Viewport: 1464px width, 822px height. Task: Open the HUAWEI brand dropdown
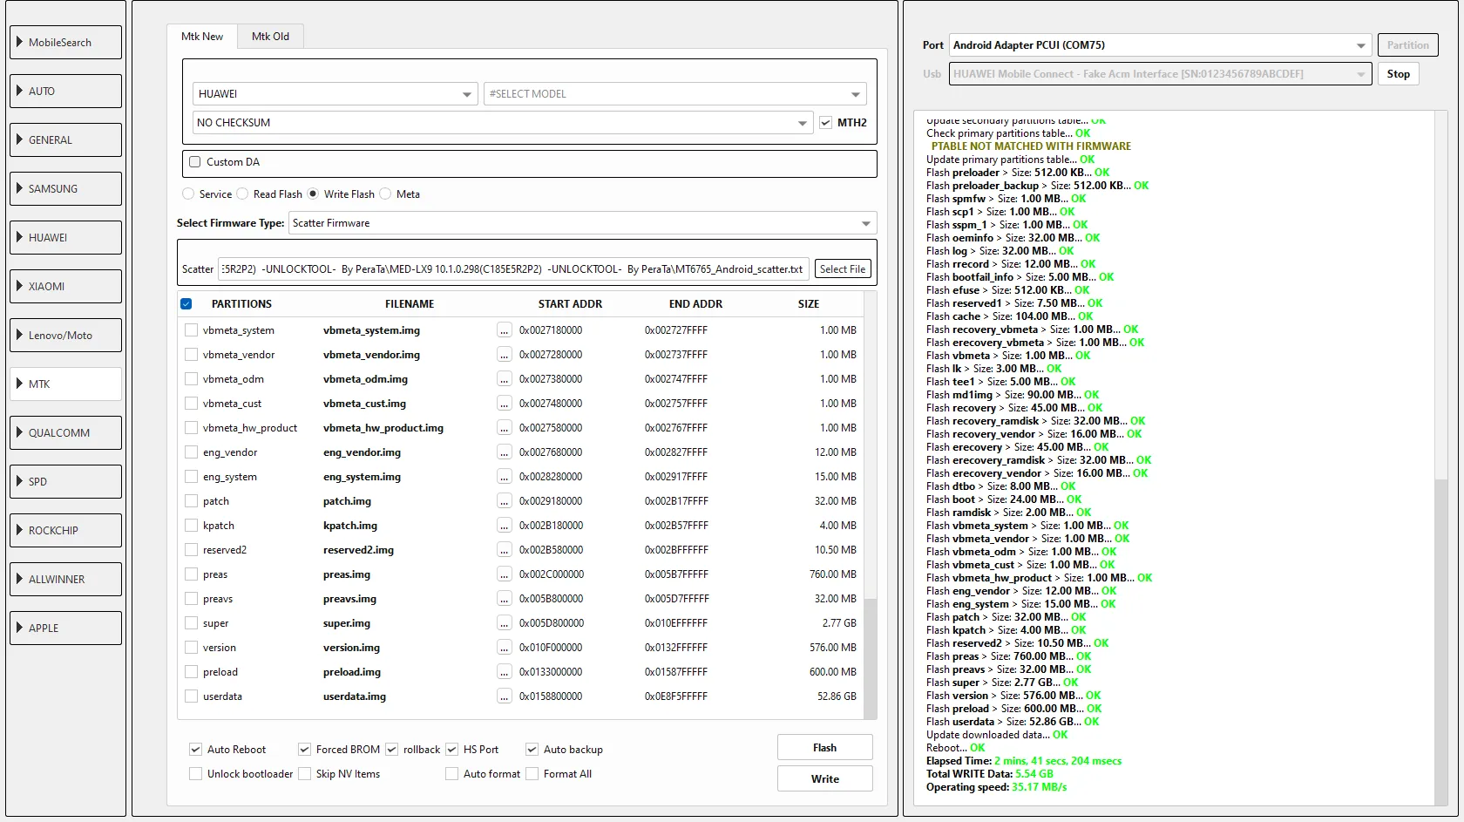(x=335, y=94)
